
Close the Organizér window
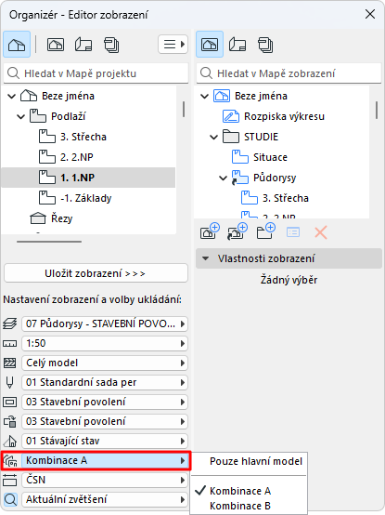[x=370, y=14]
